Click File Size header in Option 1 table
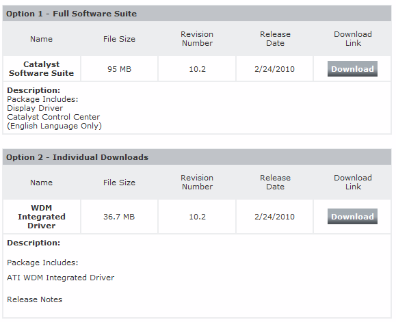Viewport: 396px width, 322px height. click(119, 39)
